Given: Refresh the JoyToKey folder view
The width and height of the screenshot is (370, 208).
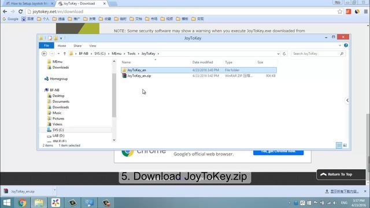Looking at the screenshot, I should tap(284, 54).
